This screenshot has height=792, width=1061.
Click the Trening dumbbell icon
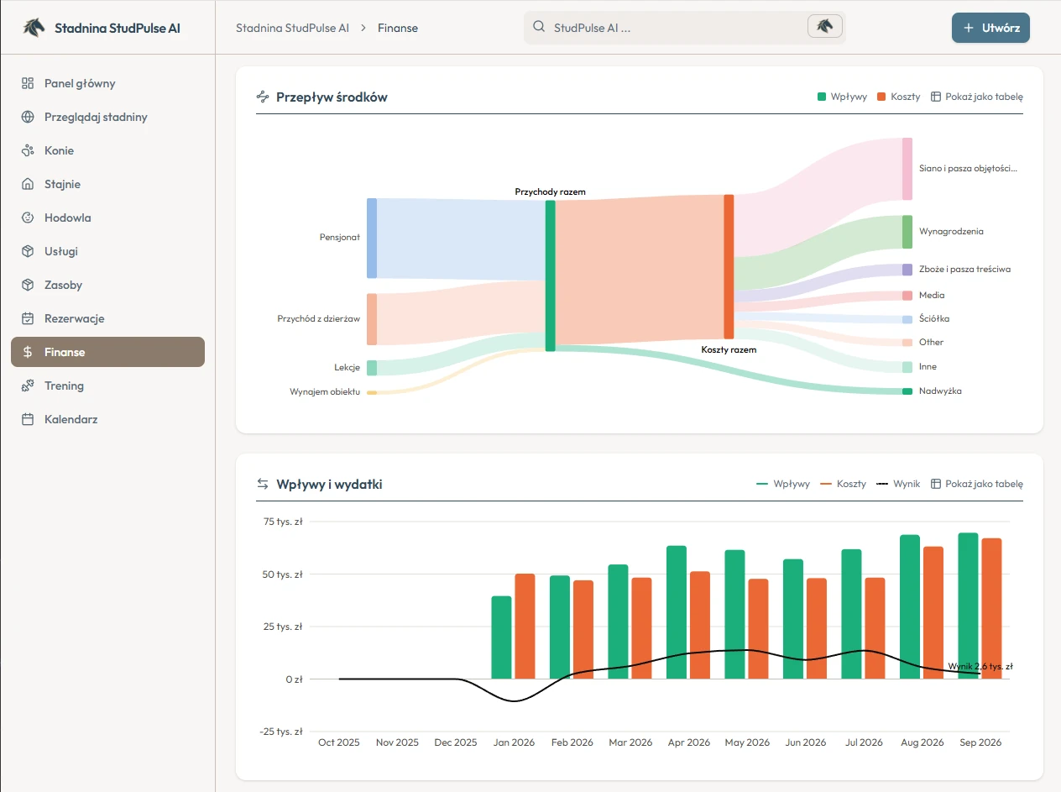click(28, 386)
